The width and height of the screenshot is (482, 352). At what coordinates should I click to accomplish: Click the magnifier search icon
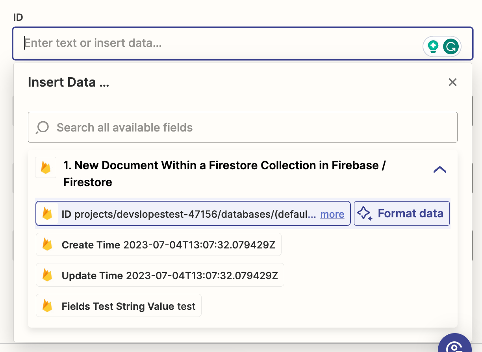click(42, 128)
